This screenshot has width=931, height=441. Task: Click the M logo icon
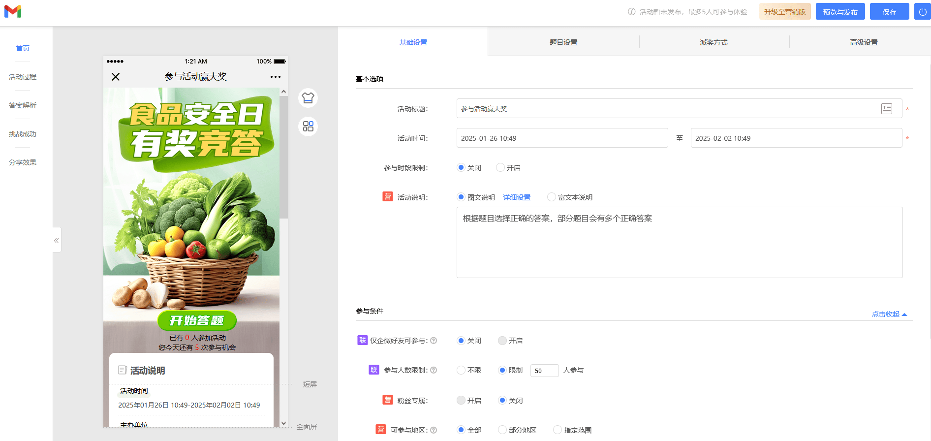pyautogui.click(x=13, y=11)
